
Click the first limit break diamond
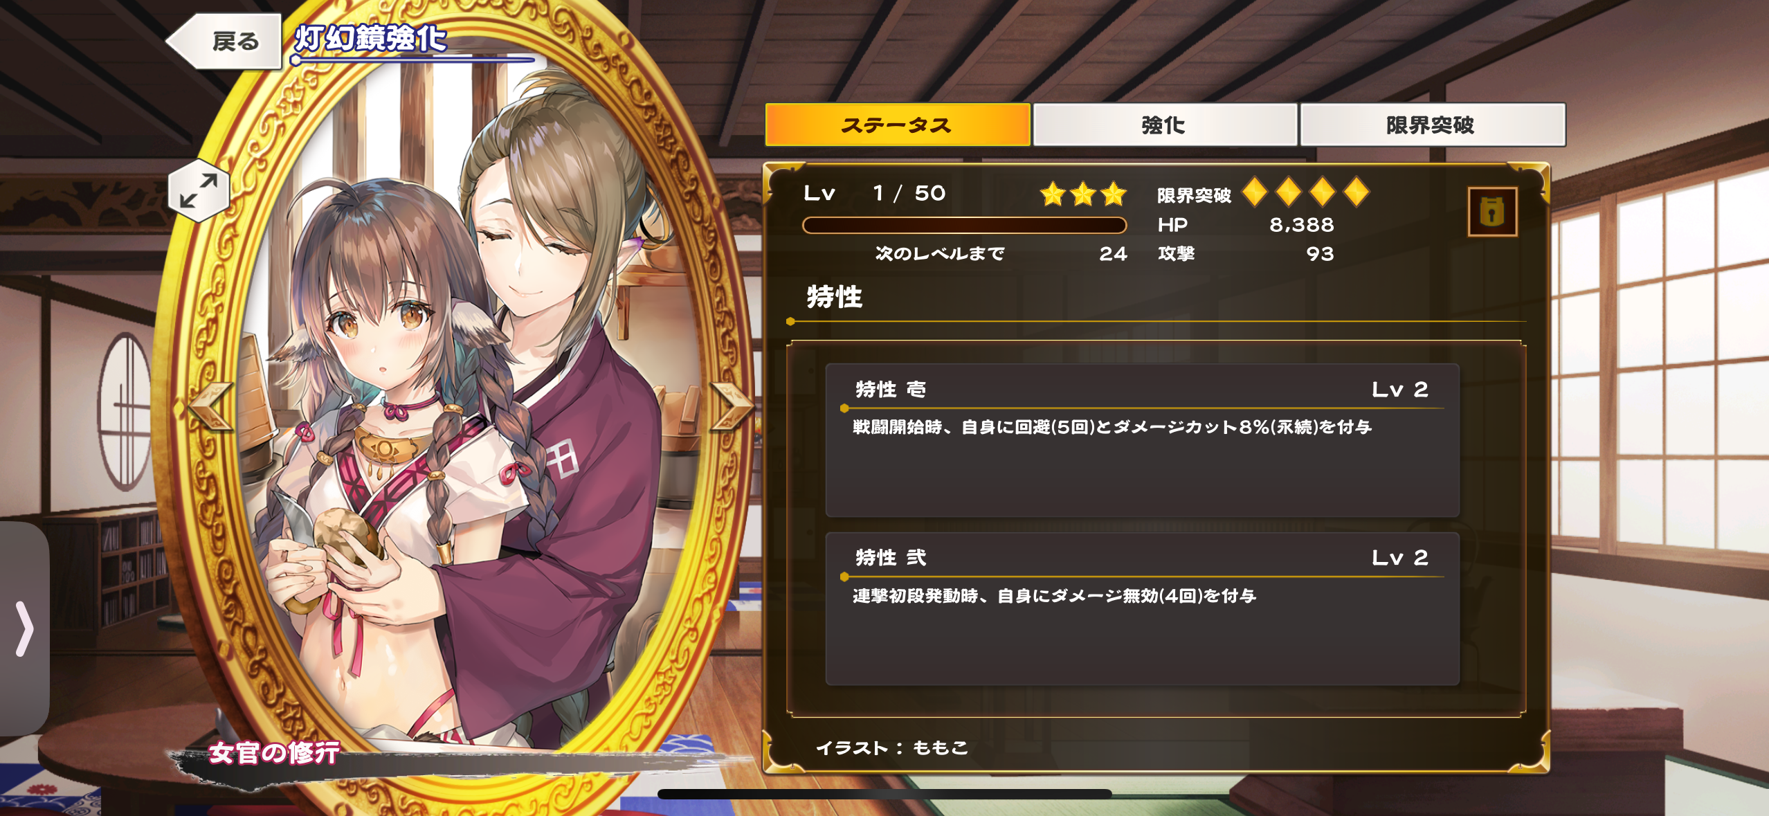1255,192
